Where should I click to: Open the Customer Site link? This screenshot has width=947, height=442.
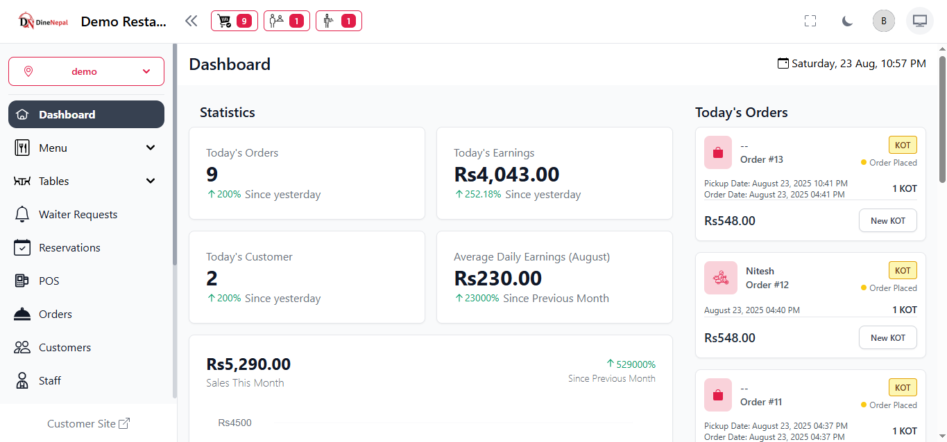click(88, 423)
